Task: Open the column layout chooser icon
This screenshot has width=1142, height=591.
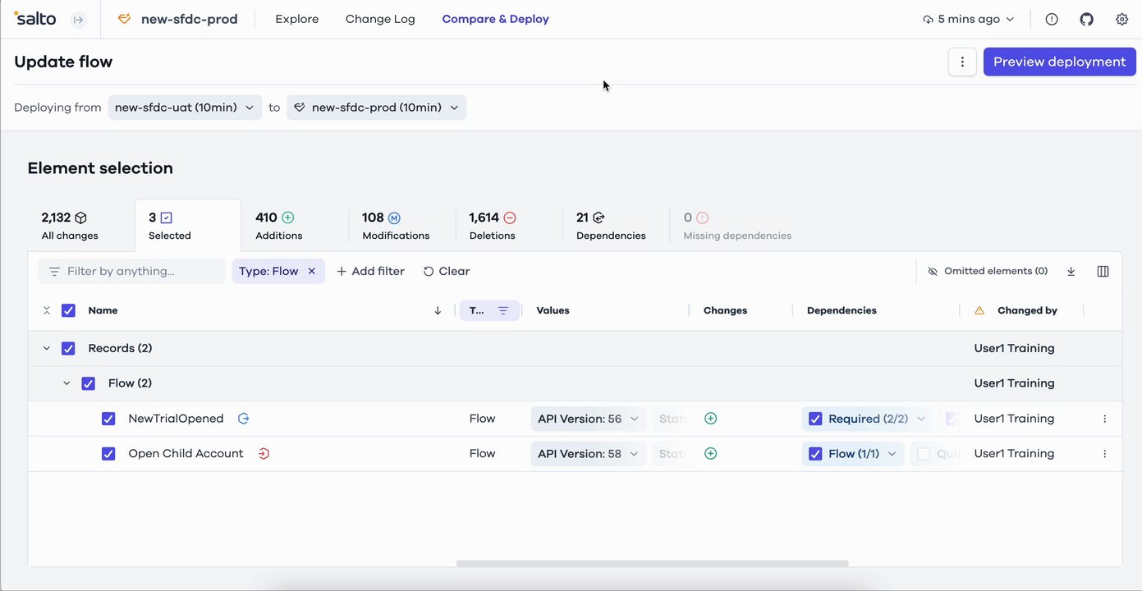Action: (1103, 271)
